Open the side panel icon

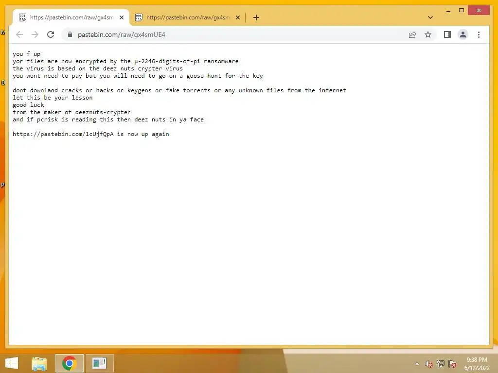tap(447, 34)
